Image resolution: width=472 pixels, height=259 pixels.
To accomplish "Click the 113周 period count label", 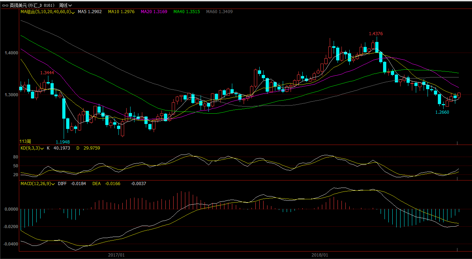I will tap(25, 141).
